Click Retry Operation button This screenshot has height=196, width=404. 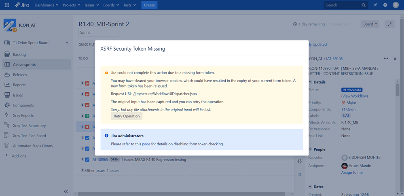click(127, 116)
